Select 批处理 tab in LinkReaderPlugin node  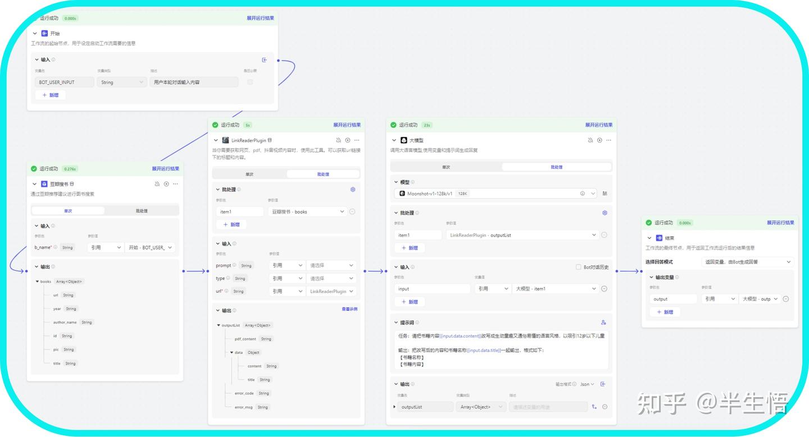coord(323,174)
